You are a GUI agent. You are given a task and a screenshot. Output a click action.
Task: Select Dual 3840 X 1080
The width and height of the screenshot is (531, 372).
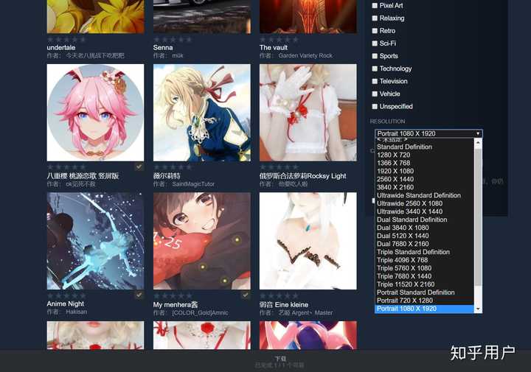pos(424,228)
